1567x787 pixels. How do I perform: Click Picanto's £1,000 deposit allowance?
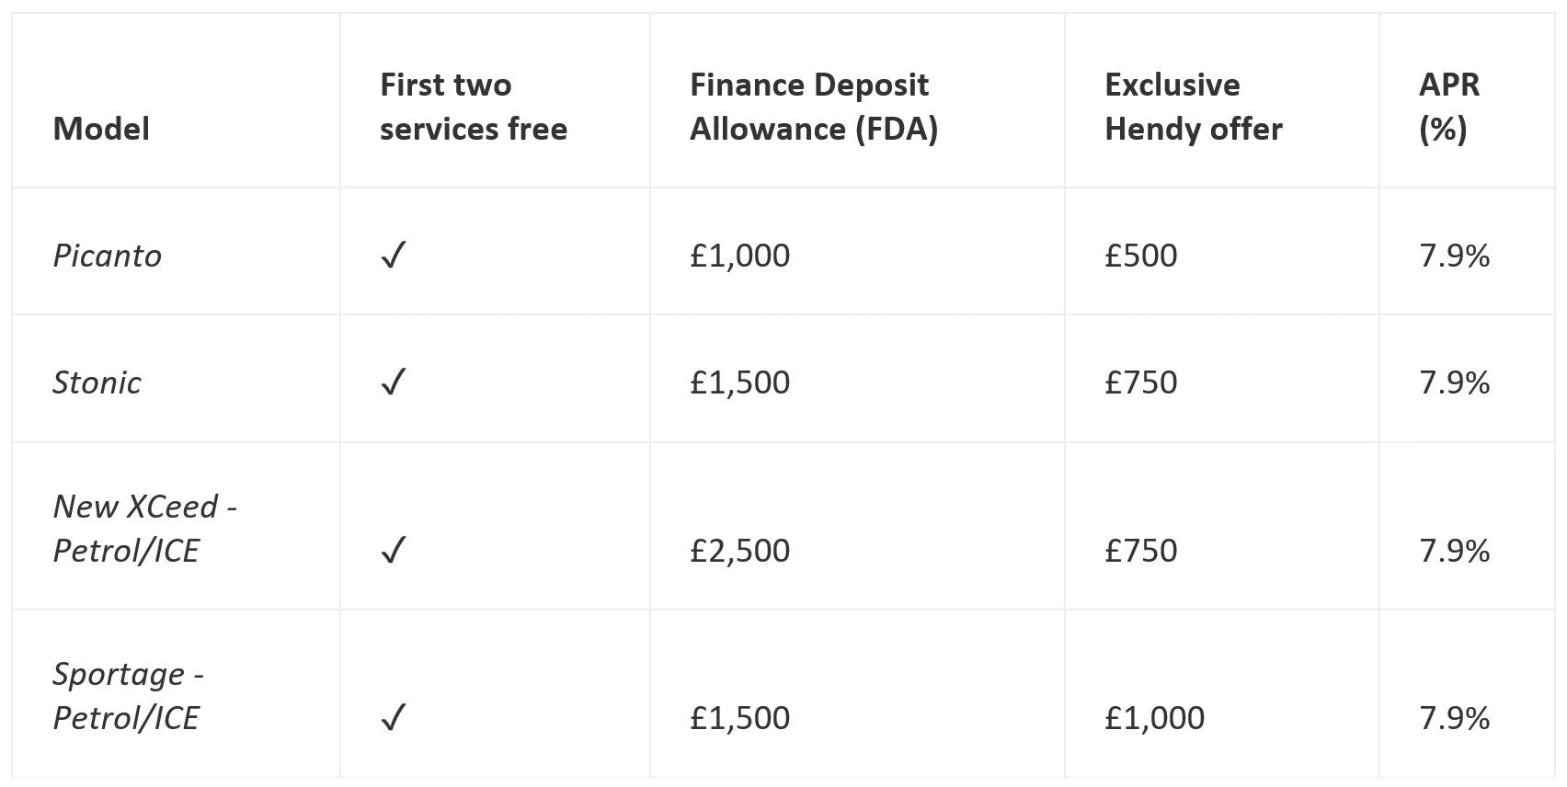coord(739,256)
